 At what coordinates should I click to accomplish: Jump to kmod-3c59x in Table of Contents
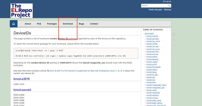152,44
